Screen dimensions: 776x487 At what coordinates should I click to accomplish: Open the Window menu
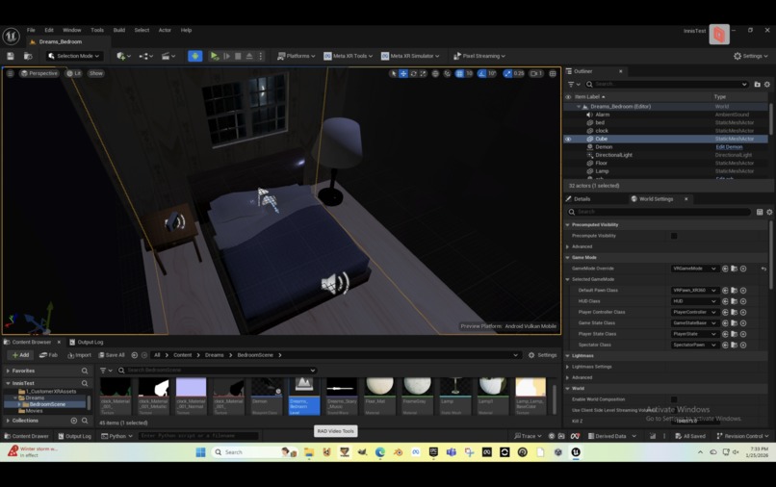point(72,30)
